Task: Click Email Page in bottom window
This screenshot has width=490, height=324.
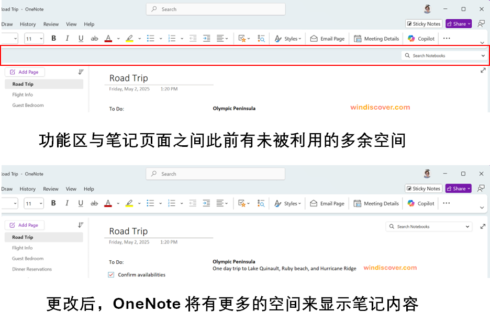Action: [x=327, y=203]
